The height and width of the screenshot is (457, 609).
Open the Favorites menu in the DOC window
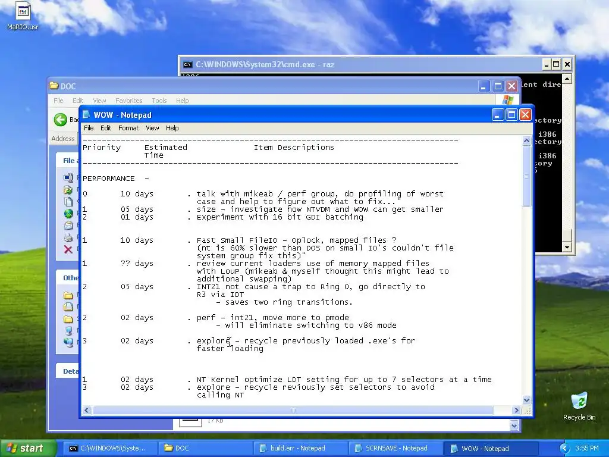coord(128,100)
